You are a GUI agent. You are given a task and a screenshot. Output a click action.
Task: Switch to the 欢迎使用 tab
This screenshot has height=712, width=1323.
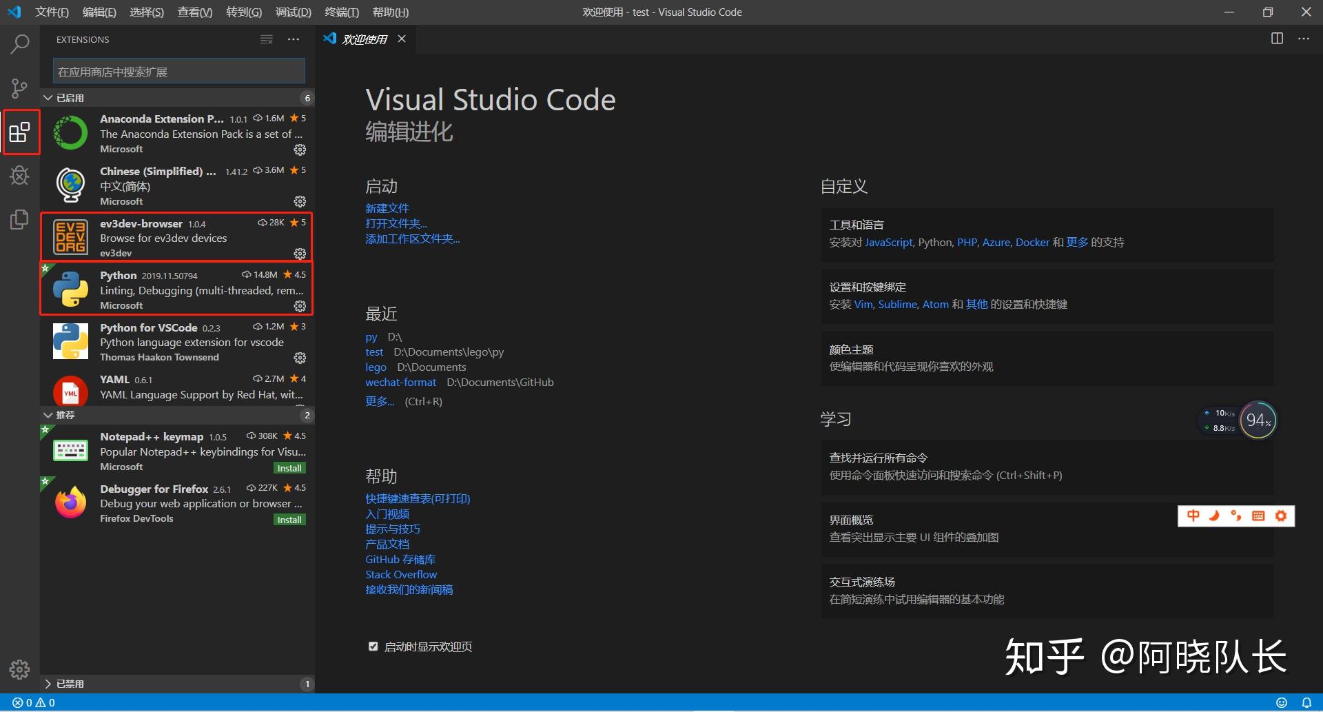tap(365, 39)
